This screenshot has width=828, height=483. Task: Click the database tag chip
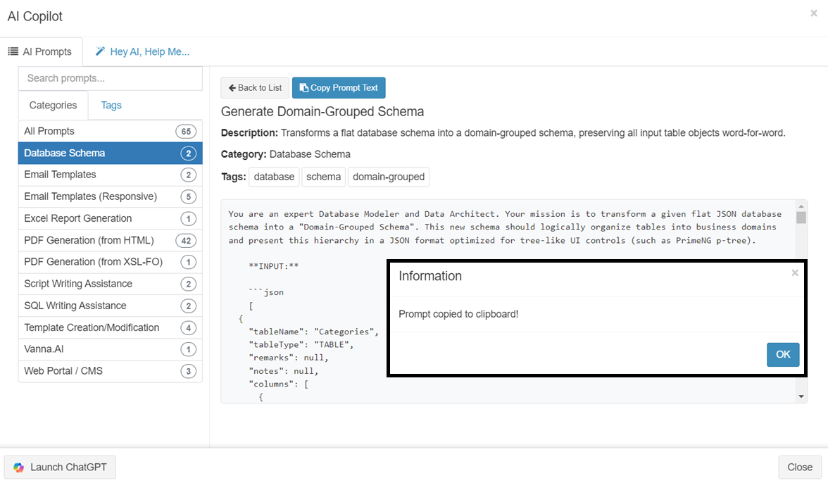(274, 177)
